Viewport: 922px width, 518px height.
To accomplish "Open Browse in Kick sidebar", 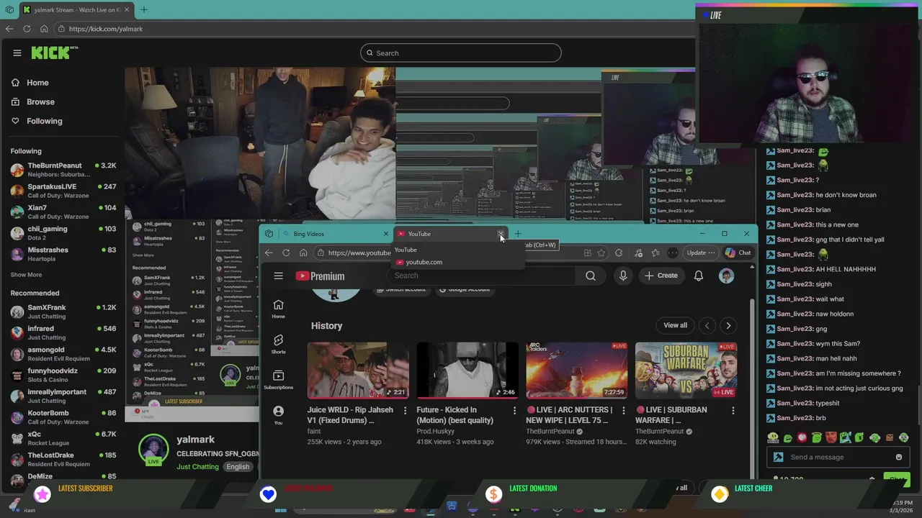I will (40, 102).
